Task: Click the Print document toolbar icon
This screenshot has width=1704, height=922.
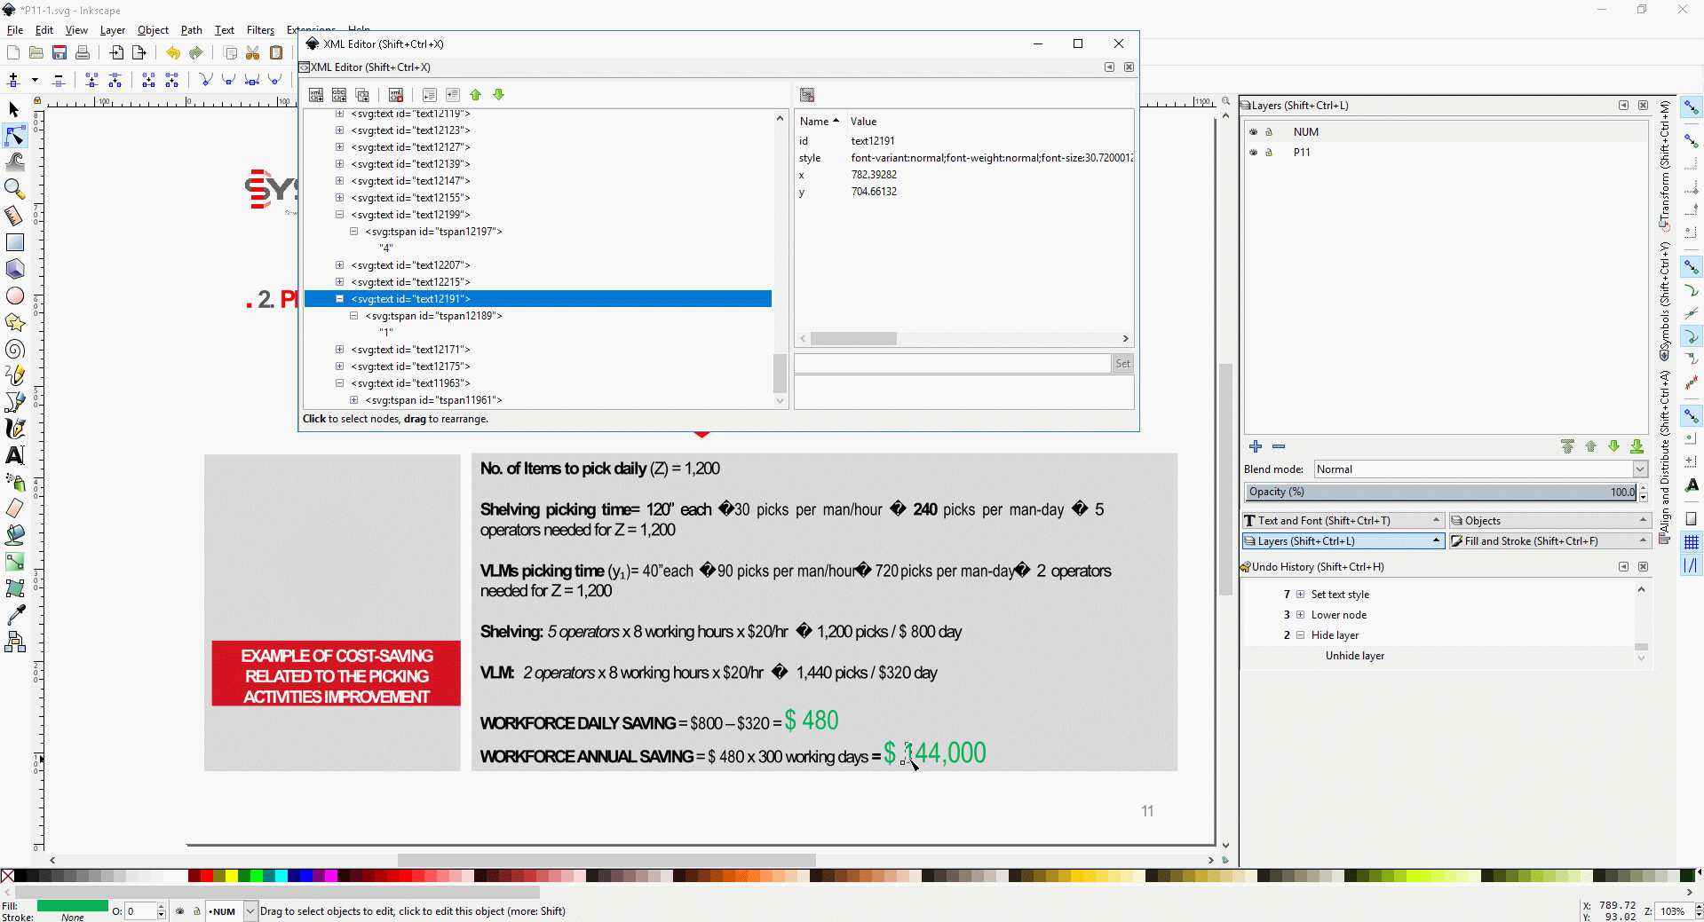Action: [x=83, y=53]
